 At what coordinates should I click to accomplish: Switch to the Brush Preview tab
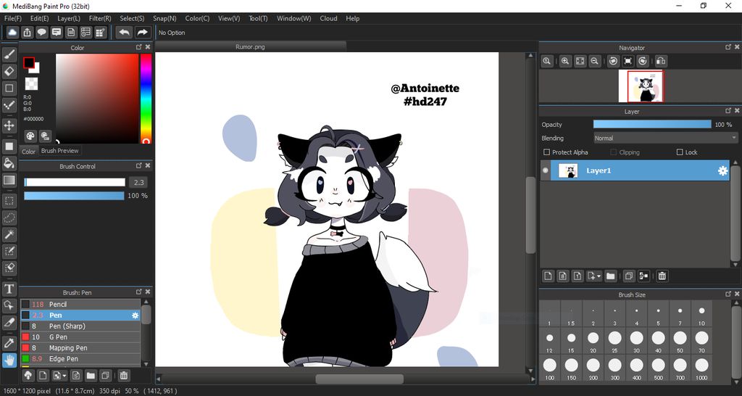pyautogui.click(x=59, y=151)
